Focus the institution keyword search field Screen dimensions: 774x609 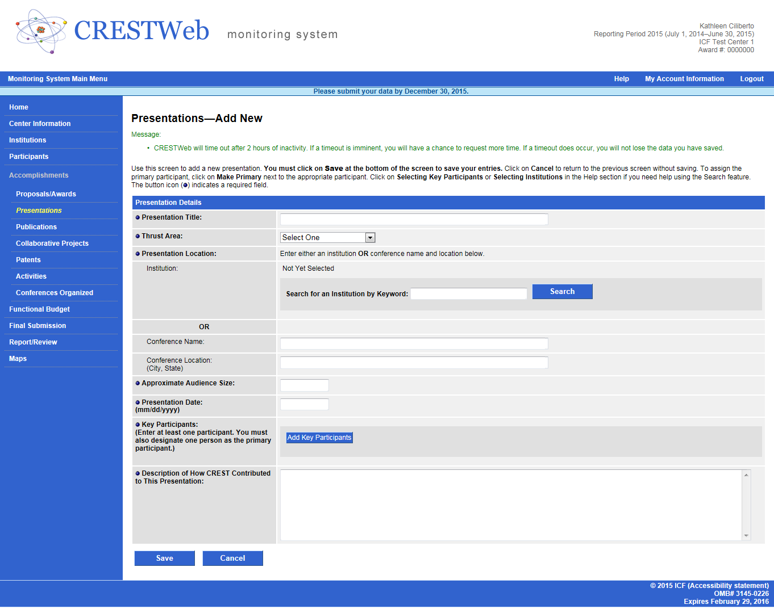tap(469, 293)
